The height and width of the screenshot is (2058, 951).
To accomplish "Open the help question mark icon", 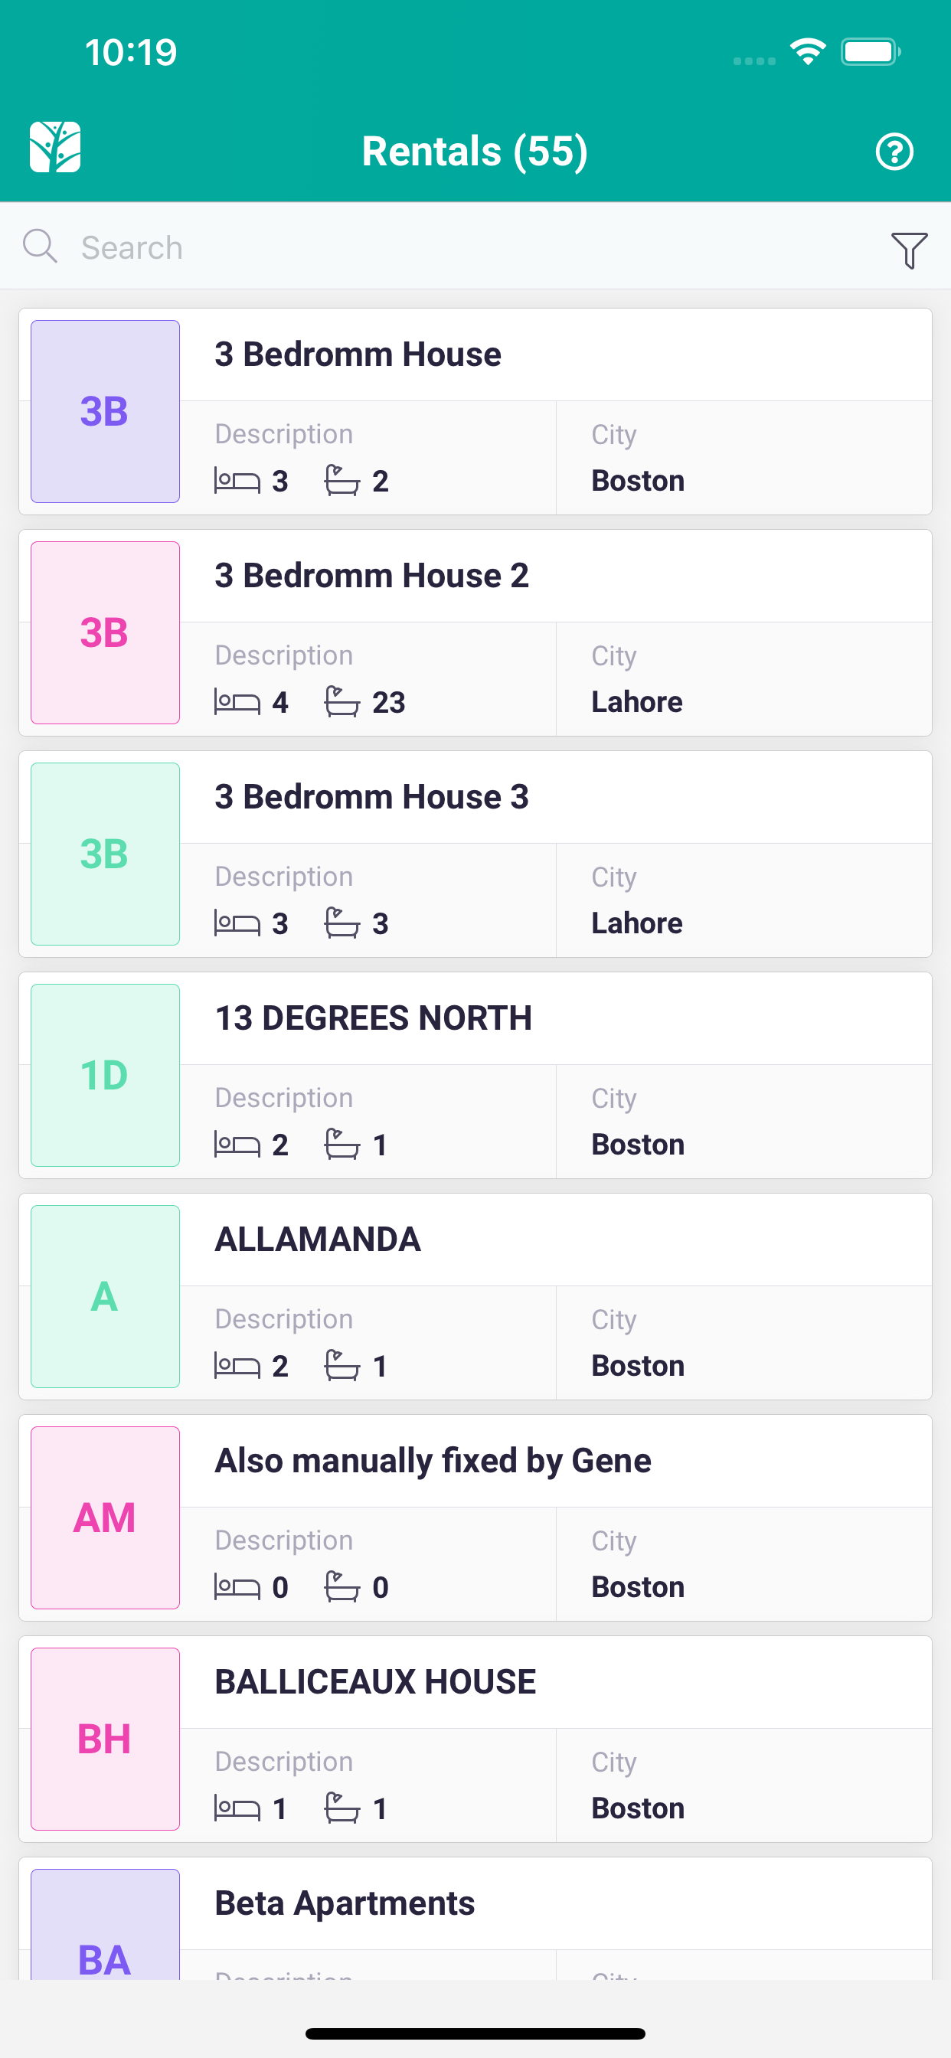I will point(894,152).
